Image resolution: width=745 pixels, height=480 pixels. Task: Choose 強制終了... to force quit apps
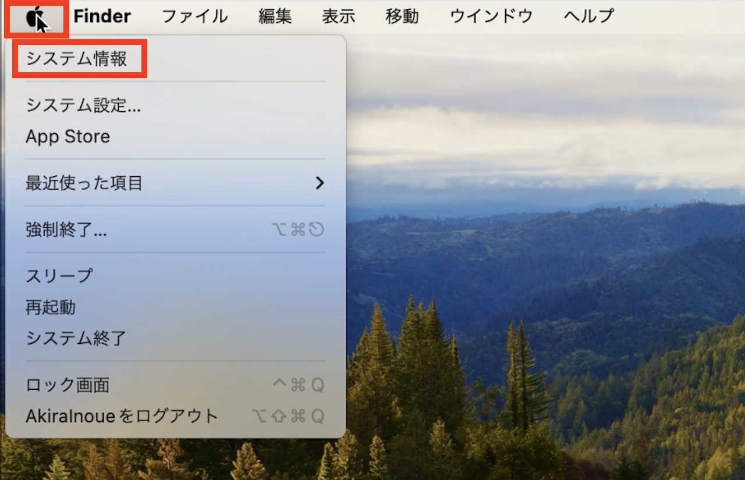tap(175, 230)
